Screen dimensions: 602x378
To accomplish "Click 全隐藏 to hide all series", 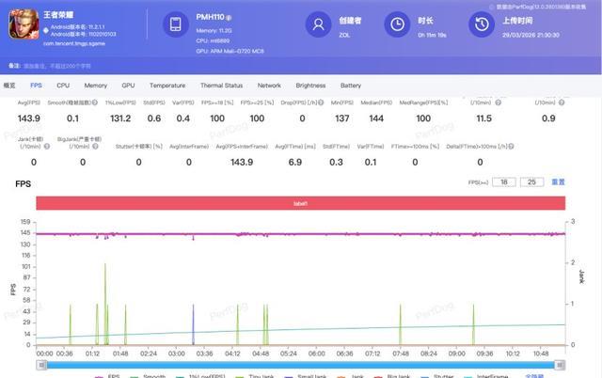I will [x=535, y=375].
